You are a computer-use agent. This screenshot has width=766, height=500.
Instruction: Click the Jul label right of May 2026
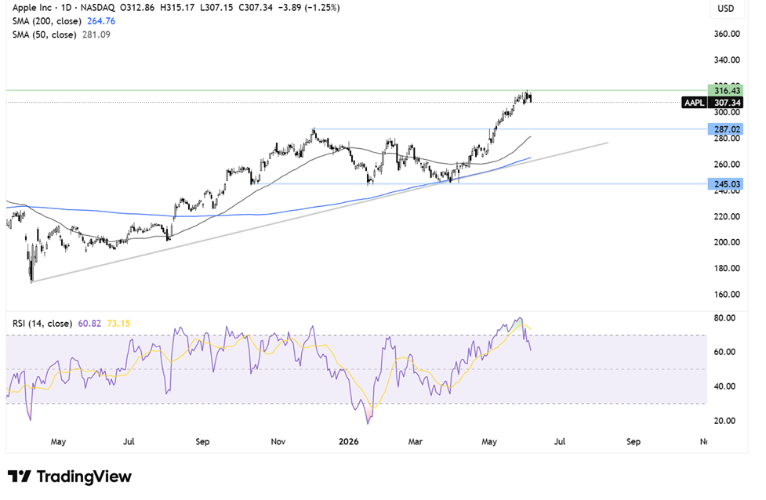pos(560,441)
